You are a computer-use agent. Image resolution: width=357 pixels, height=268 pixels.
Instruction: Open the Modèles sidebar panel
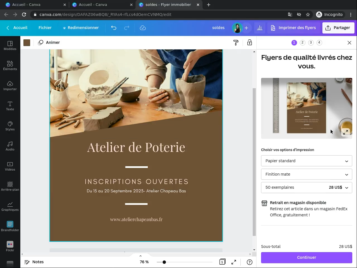point(10,46)
